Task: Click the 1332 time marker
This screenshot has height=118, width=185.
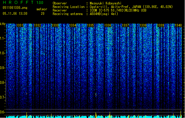Action: pos(37,25)
